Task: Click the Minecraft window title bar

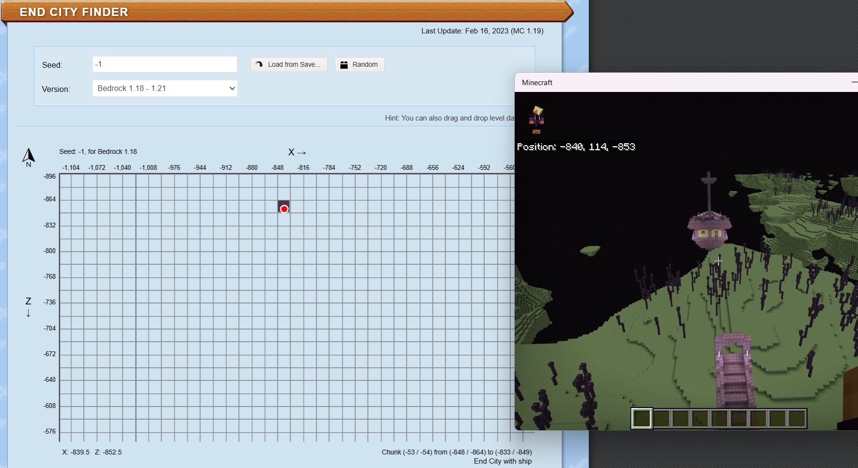Action: pyautogui.click(x=678, y=83)
